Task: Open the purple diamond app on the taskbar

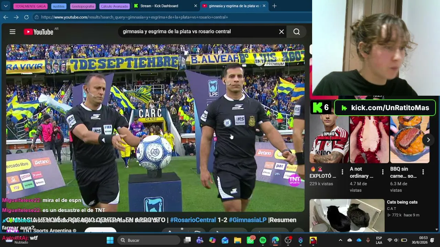Action: tap(300, 240)
